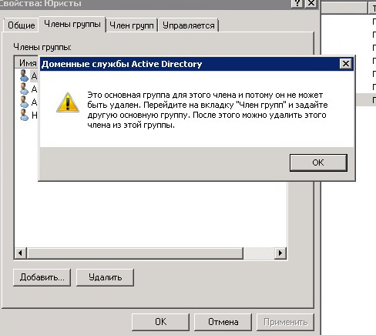Click the right scroll arrow of member list

tap(280, 253)
